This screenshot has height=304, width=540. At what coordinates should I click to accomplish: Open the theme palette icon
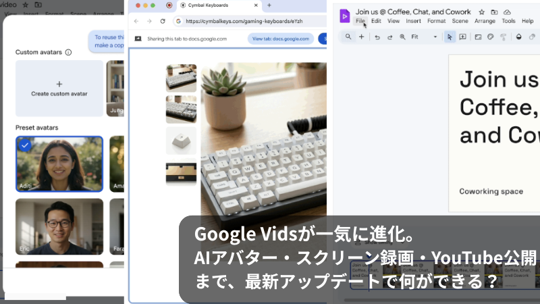pyautogui.click(x=491, y=36)
